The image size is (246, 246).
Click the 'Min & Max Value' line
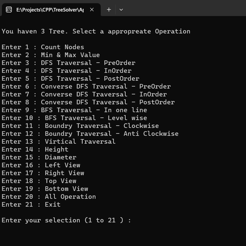(x=51, y=55)
